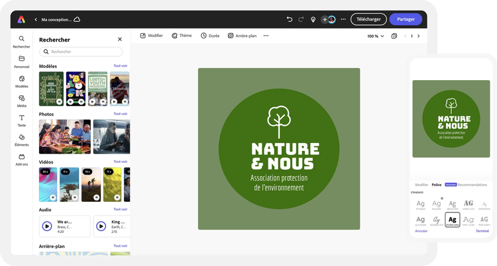Select the sea turtle video thumbnail
The height and width of the screenshot is (266, 497).
click(x=70, y=185)
